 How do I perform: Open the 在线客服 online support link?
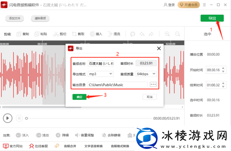pyautogui.click(x=38, y=146)
